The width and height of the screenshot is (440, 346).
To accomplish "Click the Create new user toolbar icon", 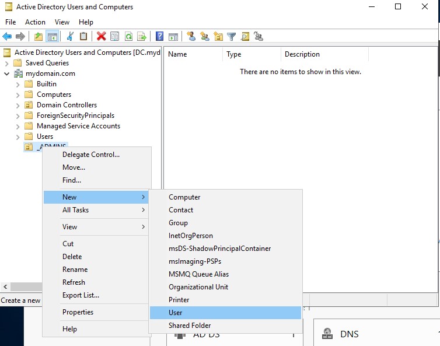I will [x=191, y=37].
